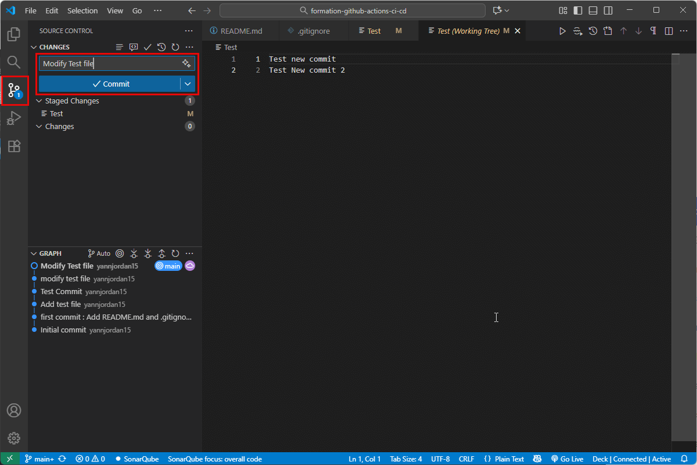
Task: Open the Run and Debug sidebar icon
Action: [14, 119]
